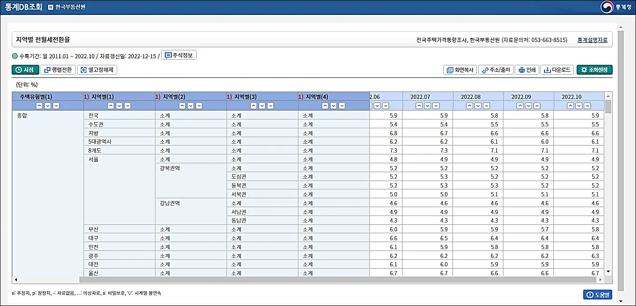Sort 지역별(1) column descending
This screenshot has height=306, width=636.
pyautogui.click(x=119, y=106)
